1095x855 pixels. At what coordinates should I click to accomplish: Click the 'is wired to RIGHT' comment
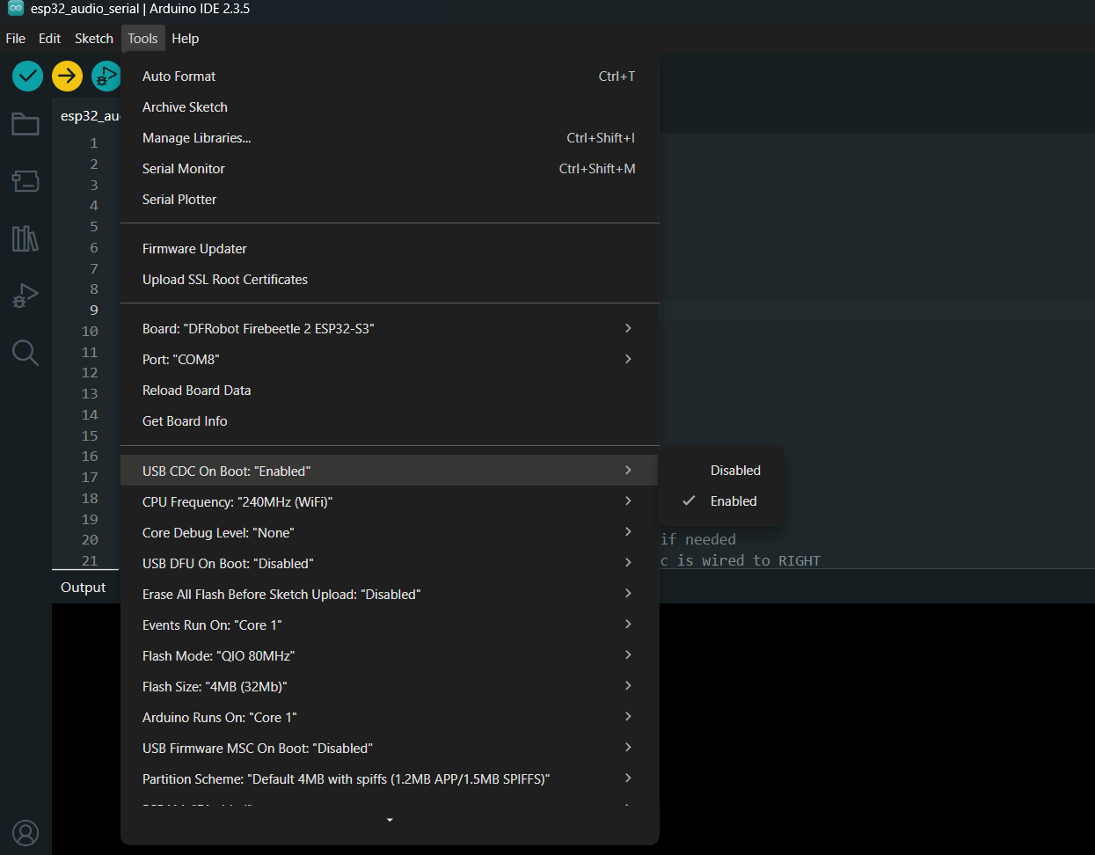748,560
